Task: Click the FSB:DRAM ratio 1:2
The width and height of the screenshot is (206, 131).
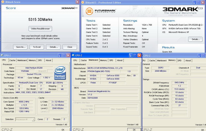Action: (179, 86)
